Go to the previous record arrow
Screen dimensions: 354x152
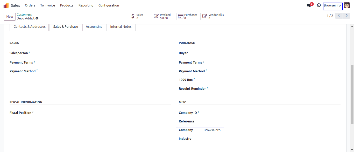(x=339, y=16)
